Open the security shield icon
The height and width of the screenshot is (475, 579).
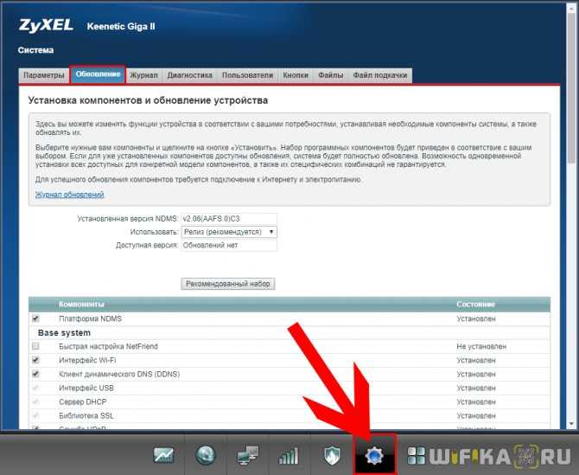[332, 455]
